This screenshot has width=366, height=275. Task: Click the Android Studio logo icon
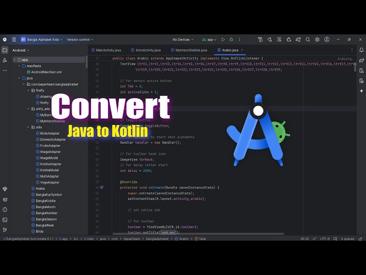point(5,40)
